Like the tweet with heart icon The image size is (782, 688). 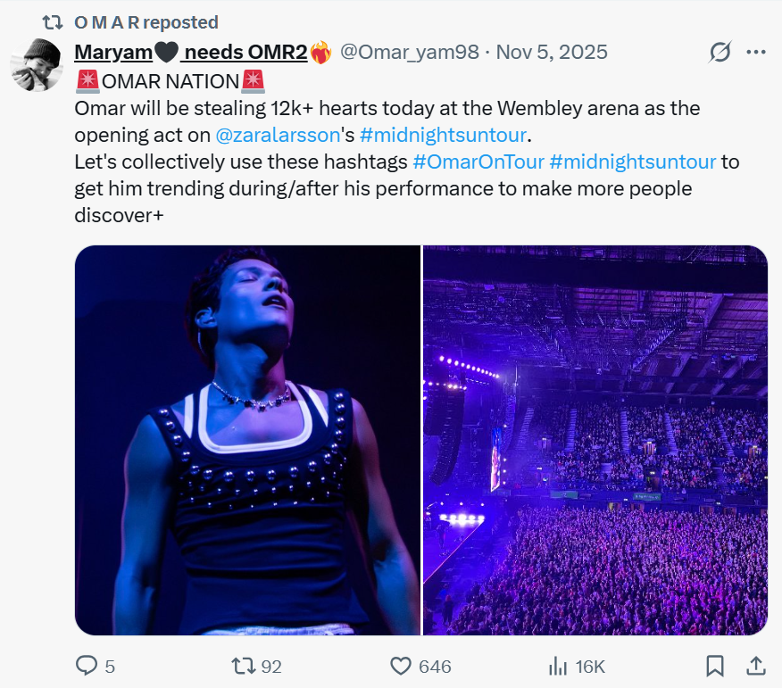(401, 666)
